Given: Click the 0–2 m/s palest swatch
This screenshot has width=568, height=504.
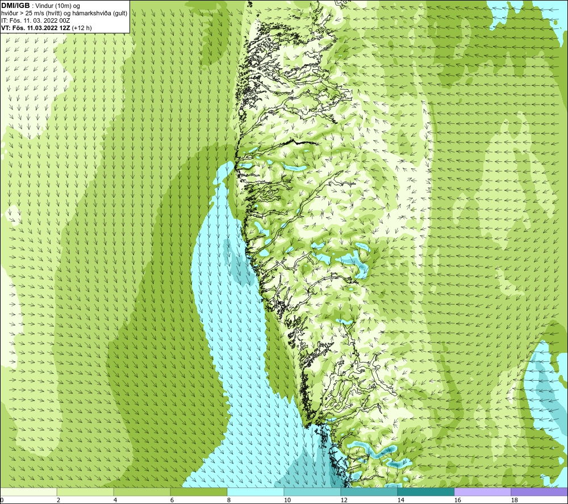Looking at the screenshot, I should pos(28,492).
